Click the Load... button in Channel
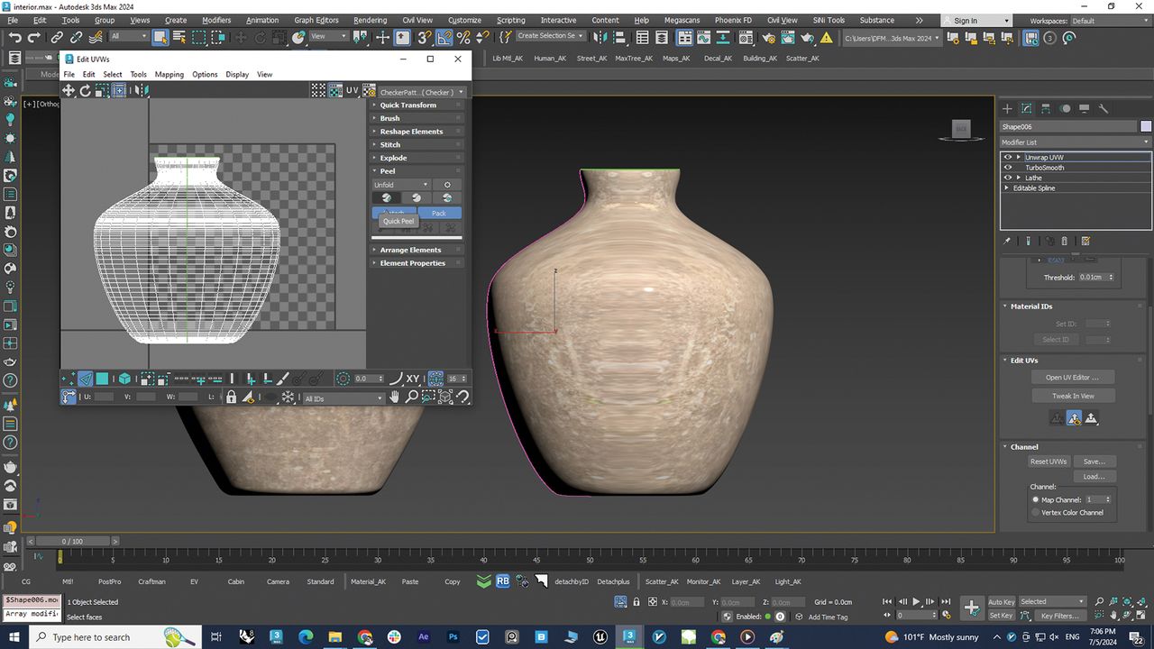Screen dimensions: 1154x649 (x=1094, y=476)
